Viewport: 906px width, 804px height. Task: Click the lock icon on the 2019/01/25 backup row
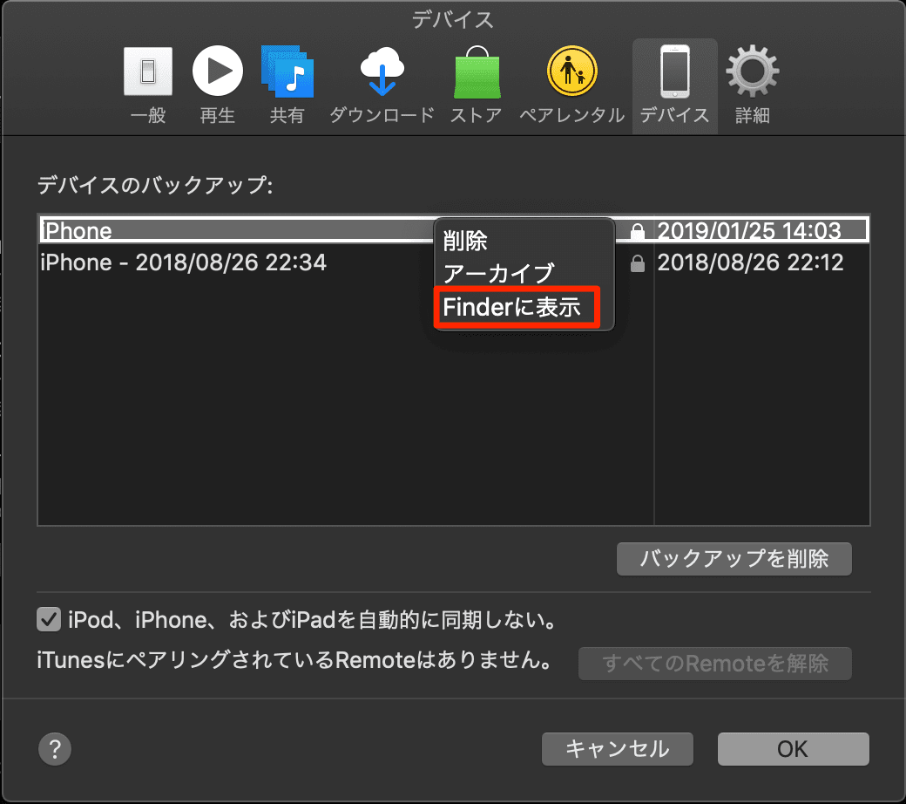pyautogui.click(x=638, y=231)
